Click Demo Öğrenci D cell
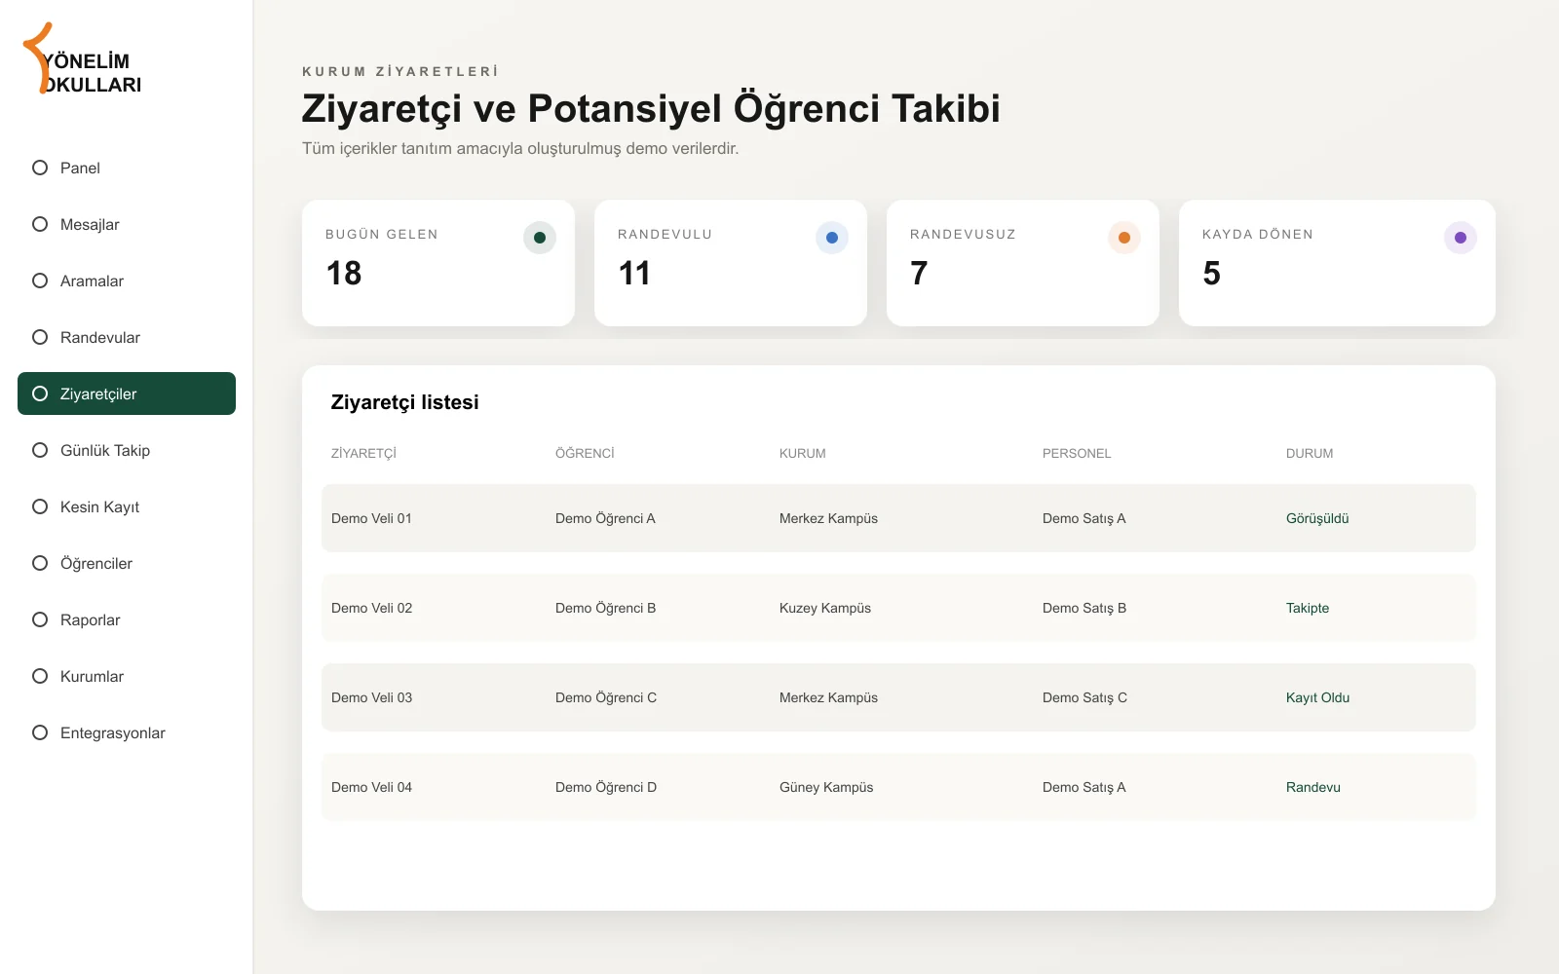This screenshot has width=1559, height=974. click(606, 787)
